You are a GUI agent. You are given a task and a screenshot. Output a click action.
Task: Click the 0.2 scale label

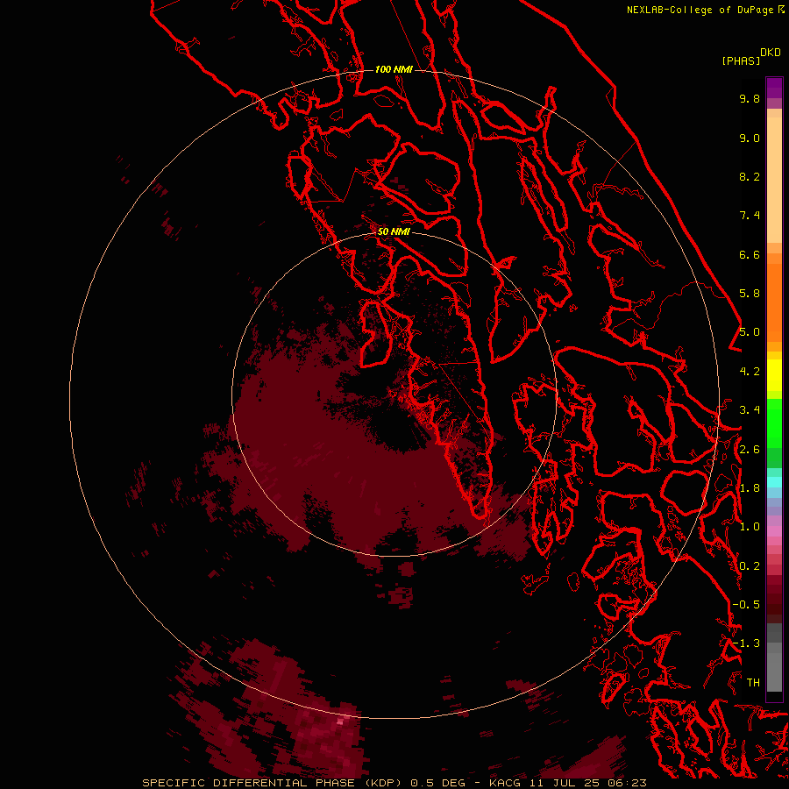(750, 566)
